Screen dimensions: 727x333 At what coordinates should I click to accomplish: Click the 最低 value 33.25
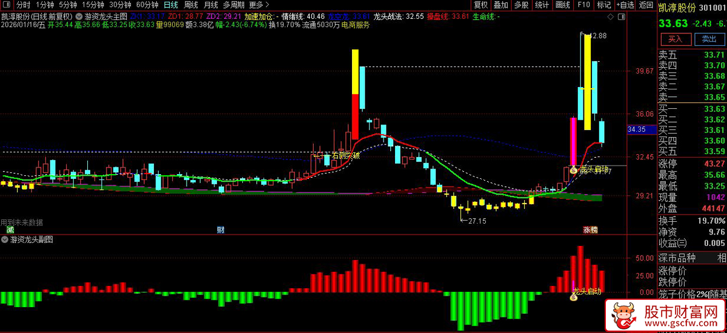click(x=714, y=186)
